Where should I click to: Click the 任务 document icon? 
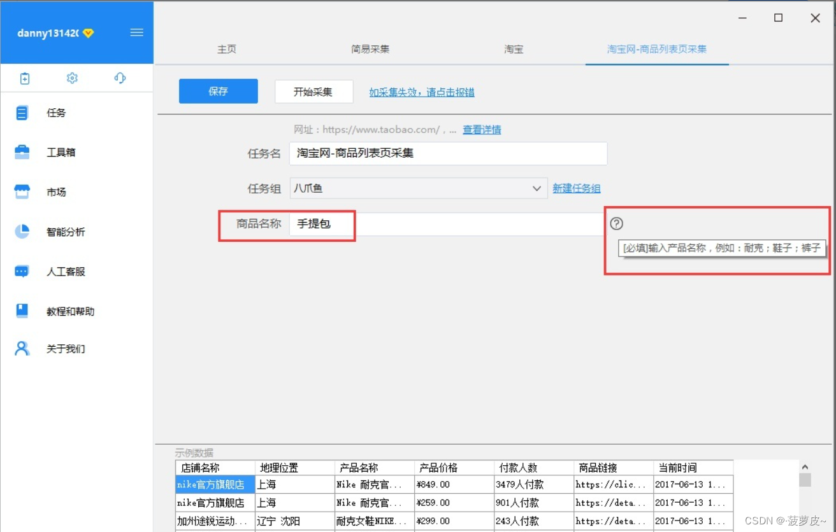pos(22,113)
